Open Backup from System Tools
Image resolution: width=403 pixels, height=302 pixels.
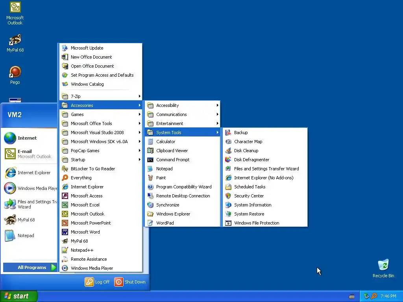pyautogui.click(x=265, y=133)
